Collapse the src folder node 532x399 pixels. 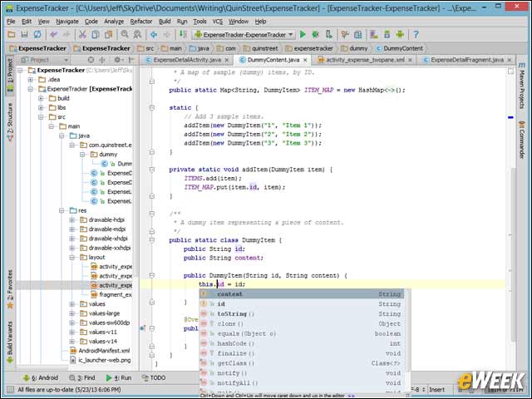click(x=41, y=116)
